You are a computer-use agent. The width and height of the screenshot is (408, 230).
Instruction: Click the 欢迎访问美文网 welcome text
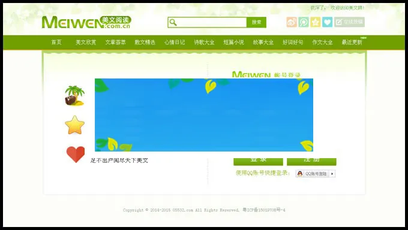[347, 8]
